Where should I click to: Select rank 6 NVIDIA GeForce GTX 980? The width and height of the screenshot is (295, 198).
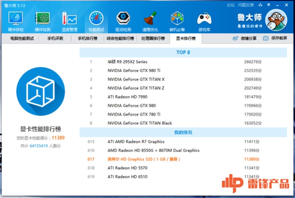(183, 106)
